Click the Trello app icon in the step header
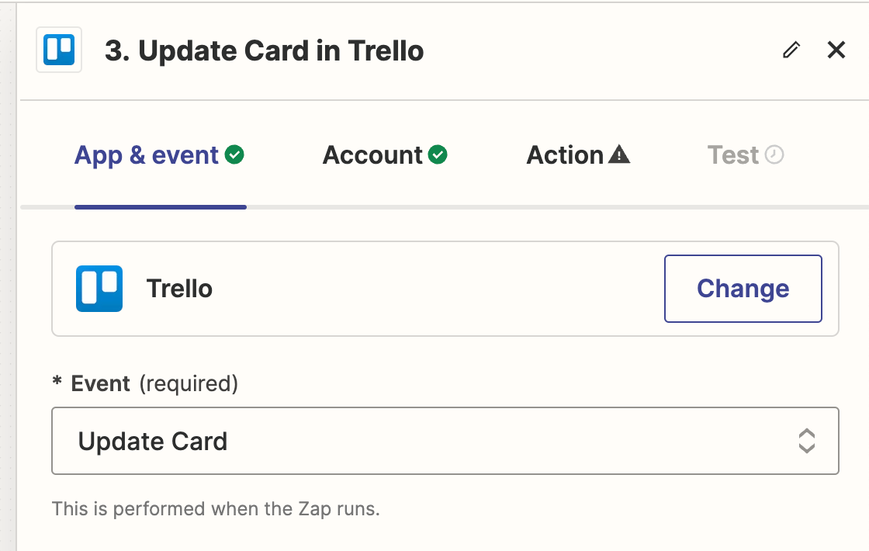 click(58, 50)
